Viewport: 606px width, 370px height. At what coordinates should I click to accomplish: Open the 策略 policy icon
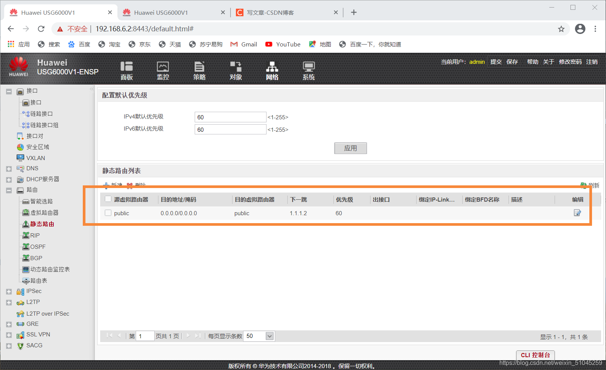coord(199,71)
